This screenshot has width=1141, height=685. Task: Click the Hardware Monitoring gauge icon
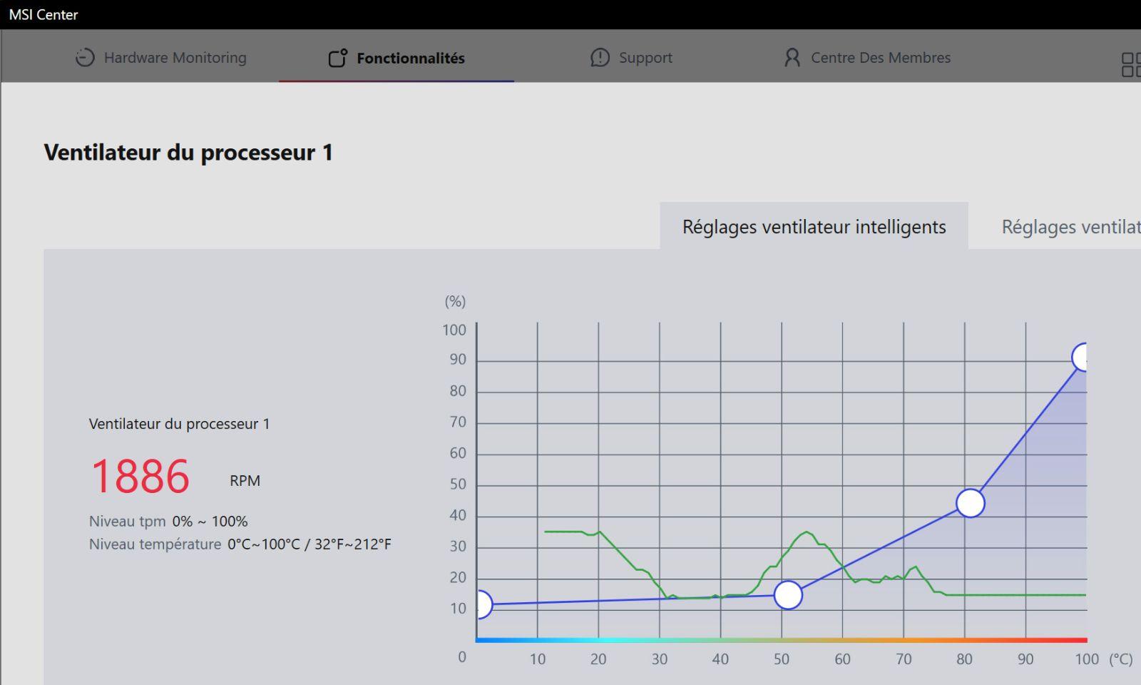pos(85,58)
